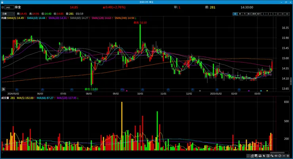This screenshot has height=159, width=293.
Task: Toggle the eye visibility icon
Action: tap(276, 156)
